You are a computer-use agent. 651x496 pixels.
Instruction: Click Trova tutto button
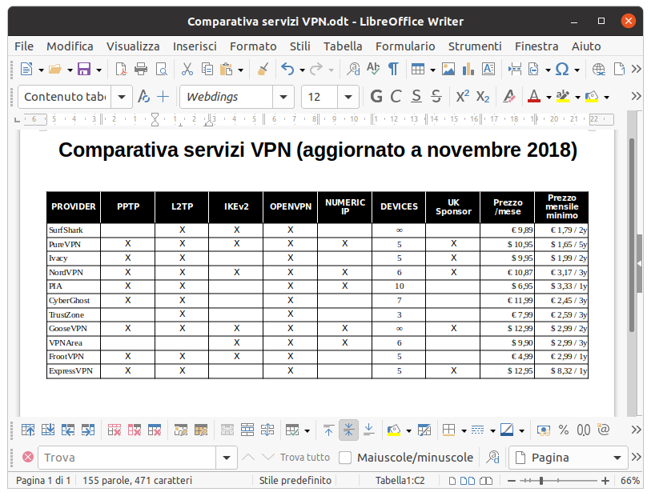pyautogui.click(x=305, y=458)
